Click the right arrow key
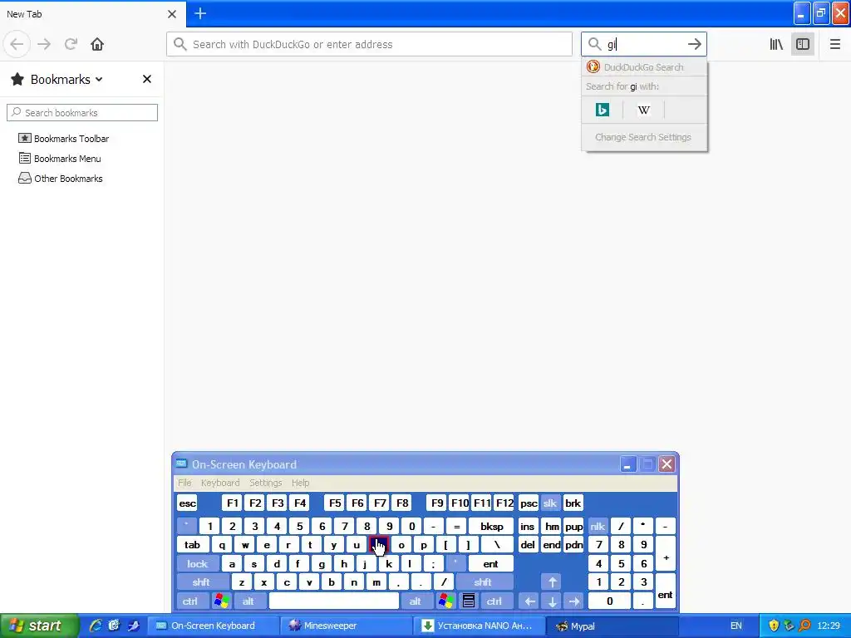 pos(574,601)
